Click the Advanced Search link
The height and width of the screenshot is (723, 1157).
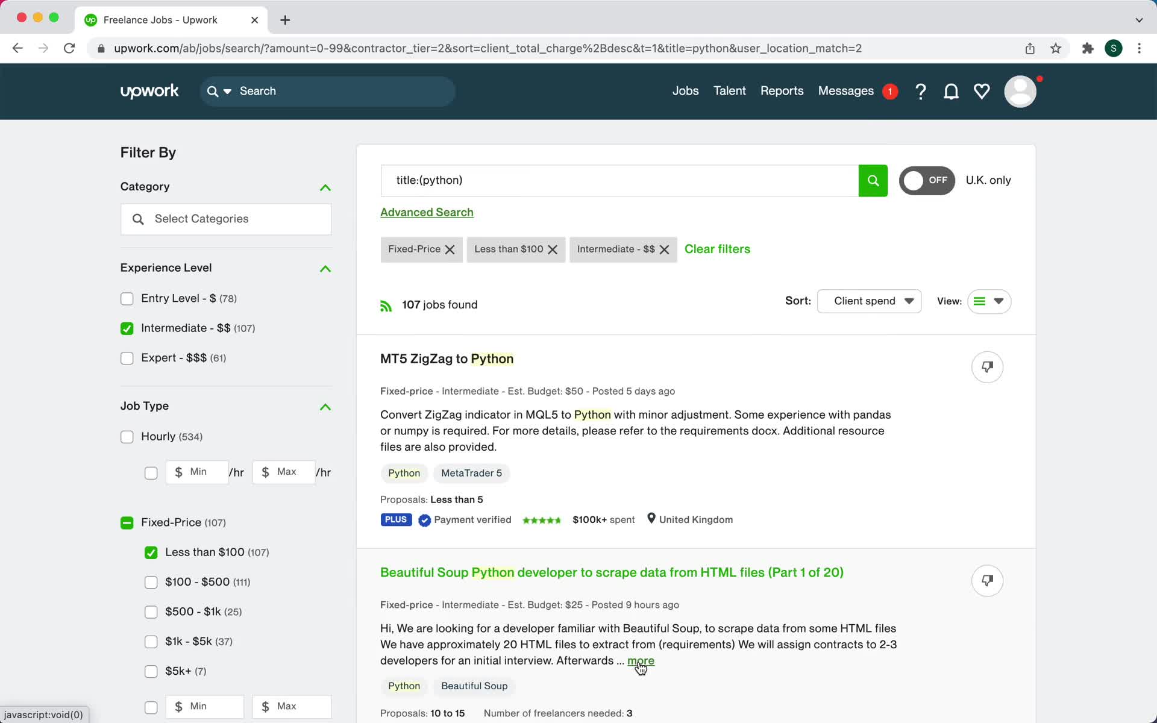(427, 211)
